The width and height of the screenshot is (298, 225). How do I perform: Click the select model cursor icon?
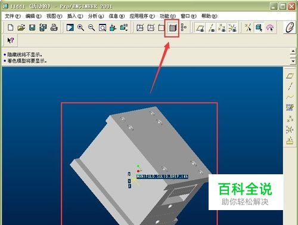[x=259, y=27]
